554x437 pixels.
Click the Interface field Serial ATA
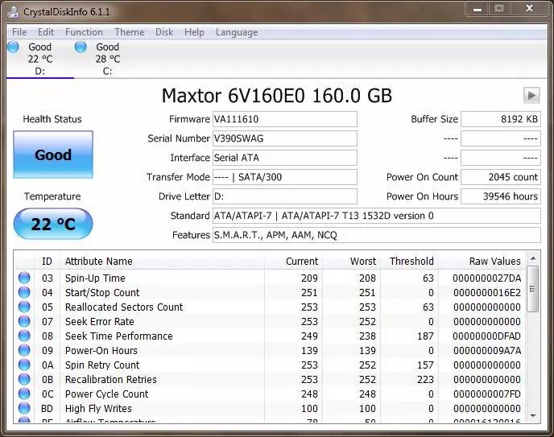point(285,158)
